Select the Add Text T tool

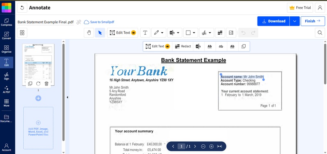click(x=145, y=33)
